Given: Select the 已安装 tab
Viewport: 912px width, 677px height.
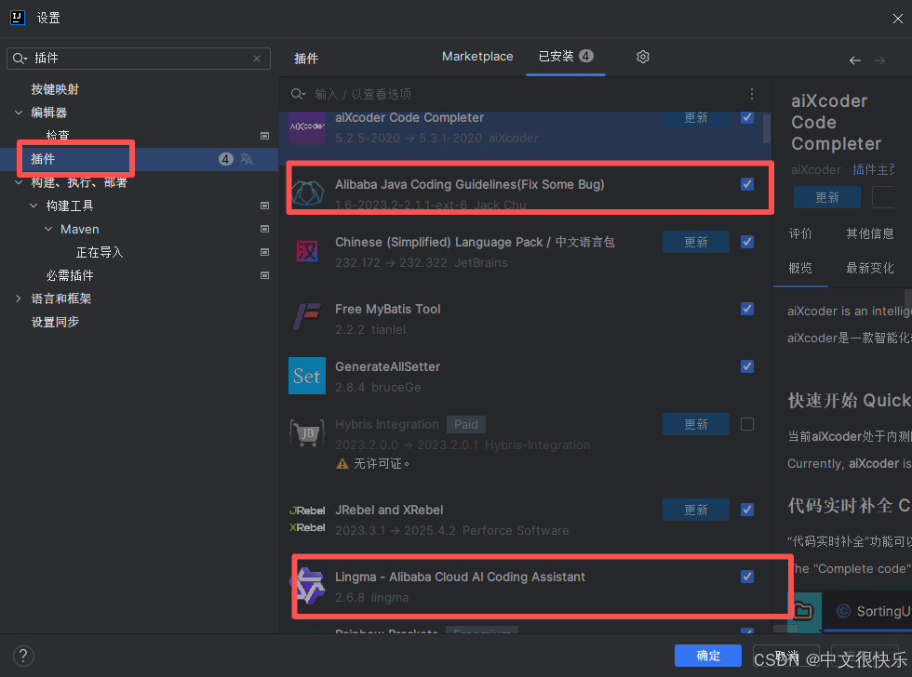Looking at the screenshot, I should coord(566,57).
